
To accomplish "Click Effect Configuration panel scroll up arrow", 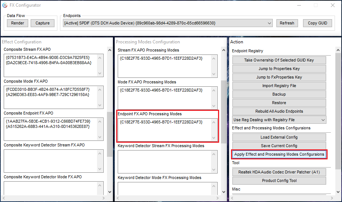I will [x=110, y=50].
